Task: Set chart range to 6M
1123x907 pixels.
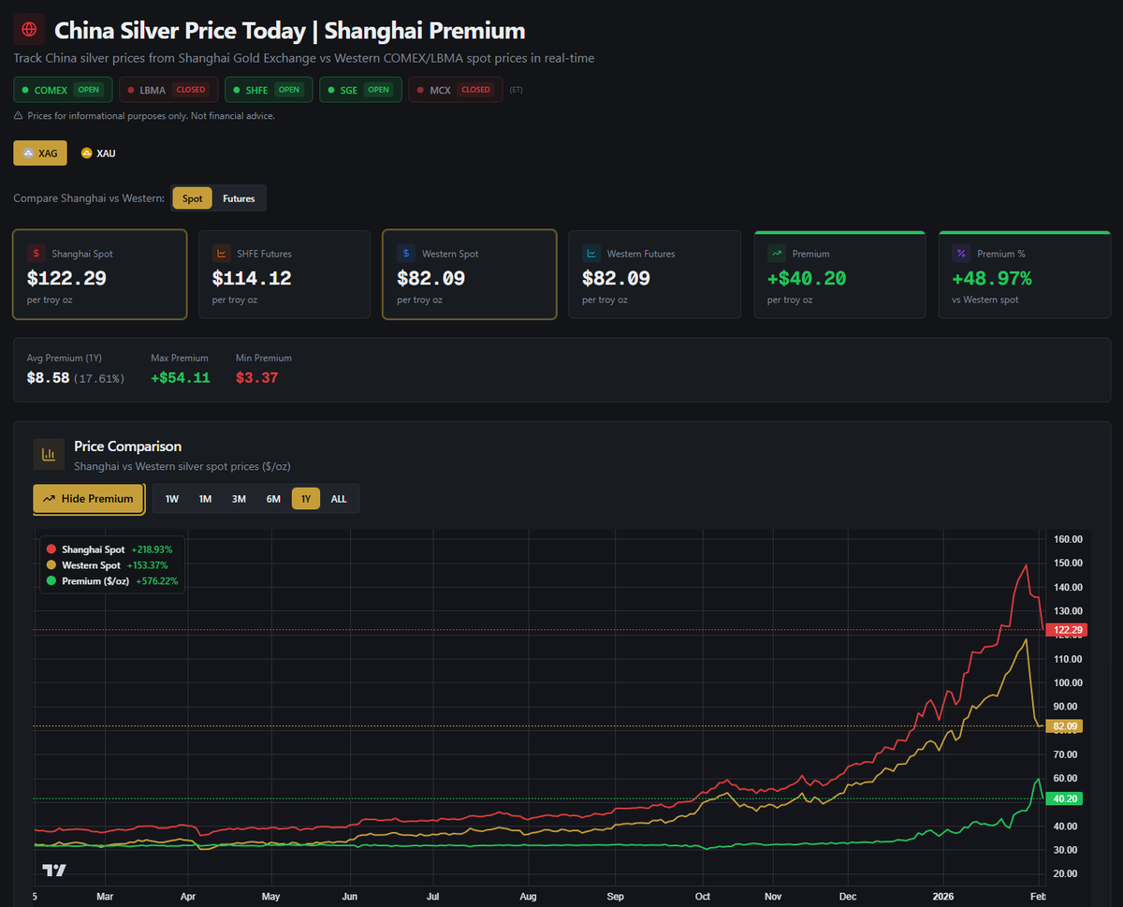Action: (273, 499)
